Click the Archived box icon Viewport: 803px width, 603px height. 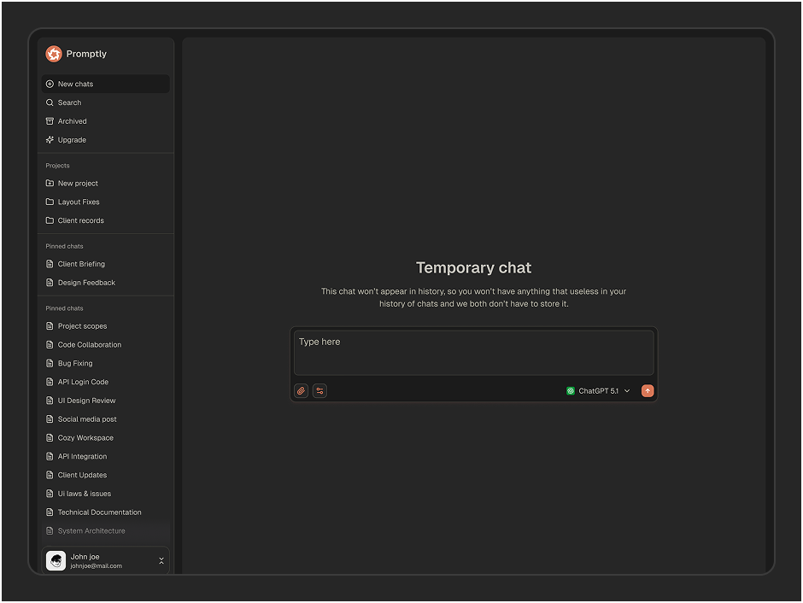pos(50,121)
